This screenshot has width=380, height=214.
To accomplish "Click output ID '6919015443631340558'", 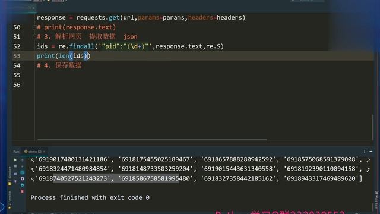I will pos(238,169).
